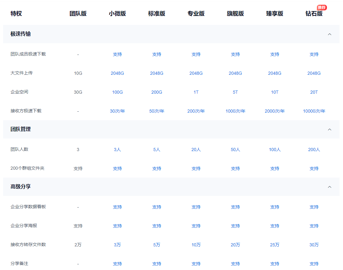Click the 特权 header label

pyautogui.click(x=16, y=14)
